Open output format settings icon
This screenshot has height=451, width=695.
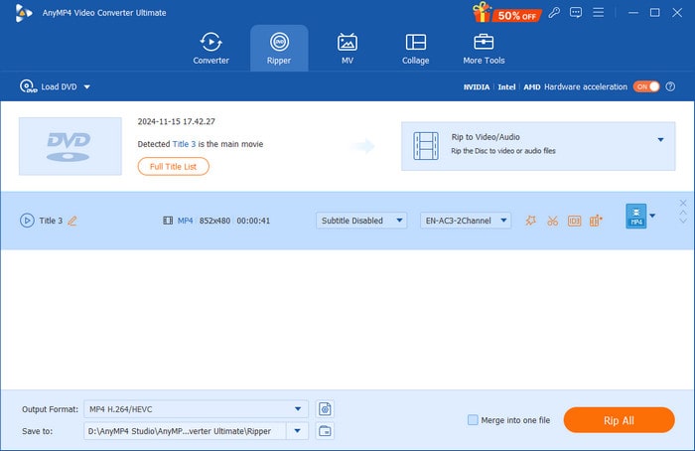[x=325, y=408]
